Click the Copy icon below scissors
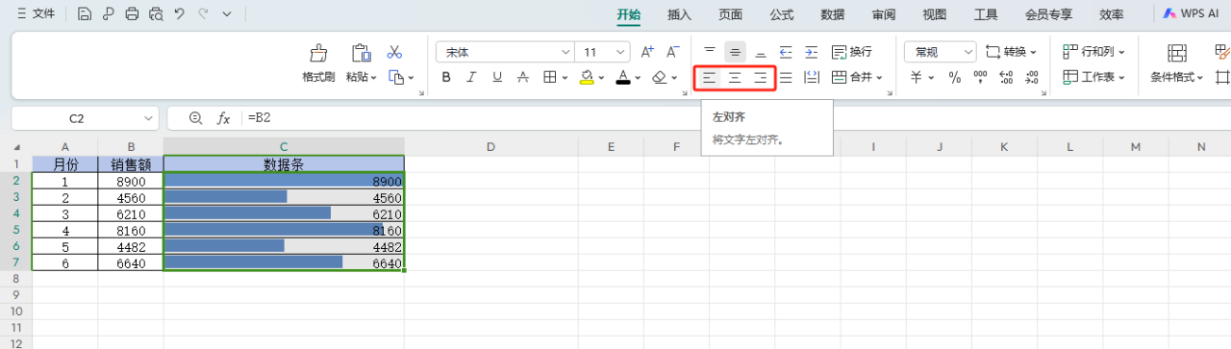 click(395, 77)
